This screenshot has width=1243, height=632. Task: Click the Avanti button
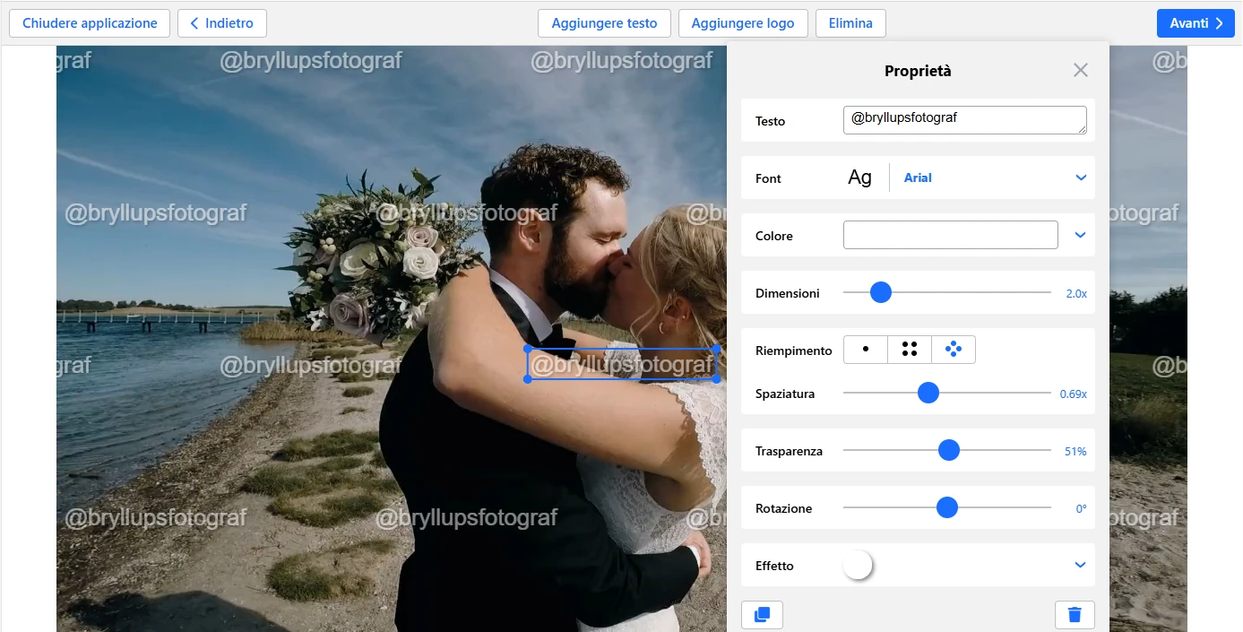click(1196, 23)
